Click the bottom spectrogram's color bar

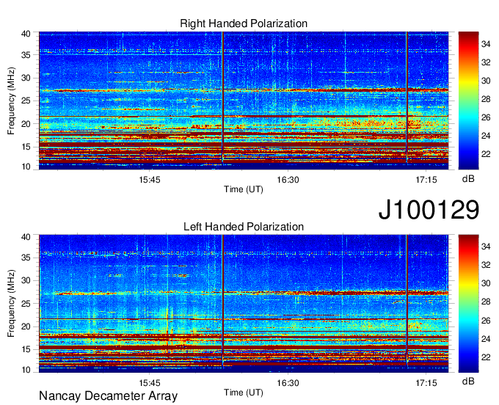tap(468, 304)
